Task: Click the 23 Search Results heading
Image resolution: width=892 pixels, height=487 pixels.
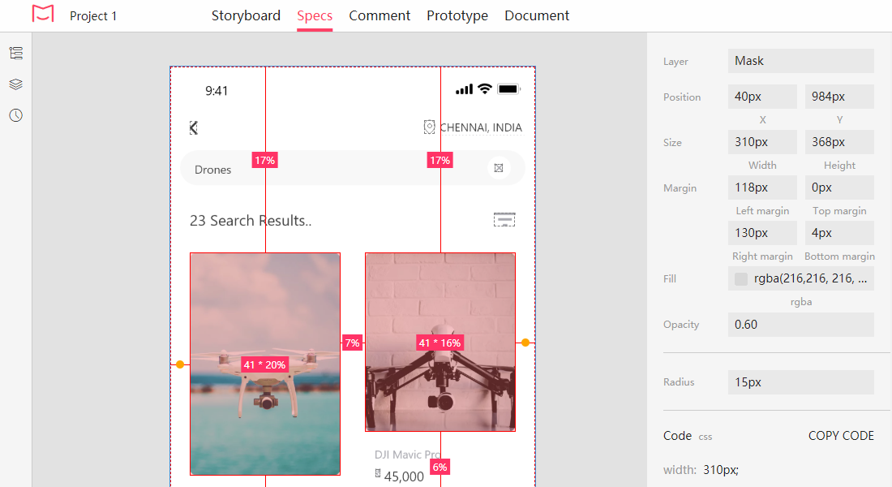Action: pyautogui.click(x=251, y=221)
